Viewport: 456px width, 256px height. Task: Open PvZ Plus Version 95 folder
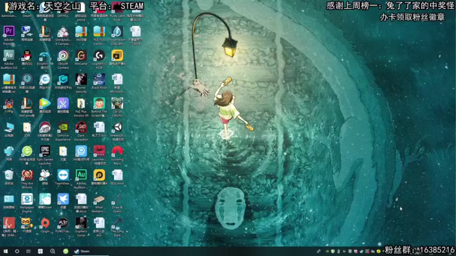pyautogui.click(x=81, y=104)
